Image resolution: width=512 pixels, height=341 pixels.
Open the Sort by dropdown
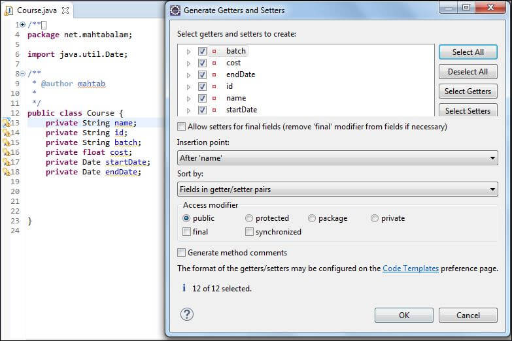click(337, 189)
